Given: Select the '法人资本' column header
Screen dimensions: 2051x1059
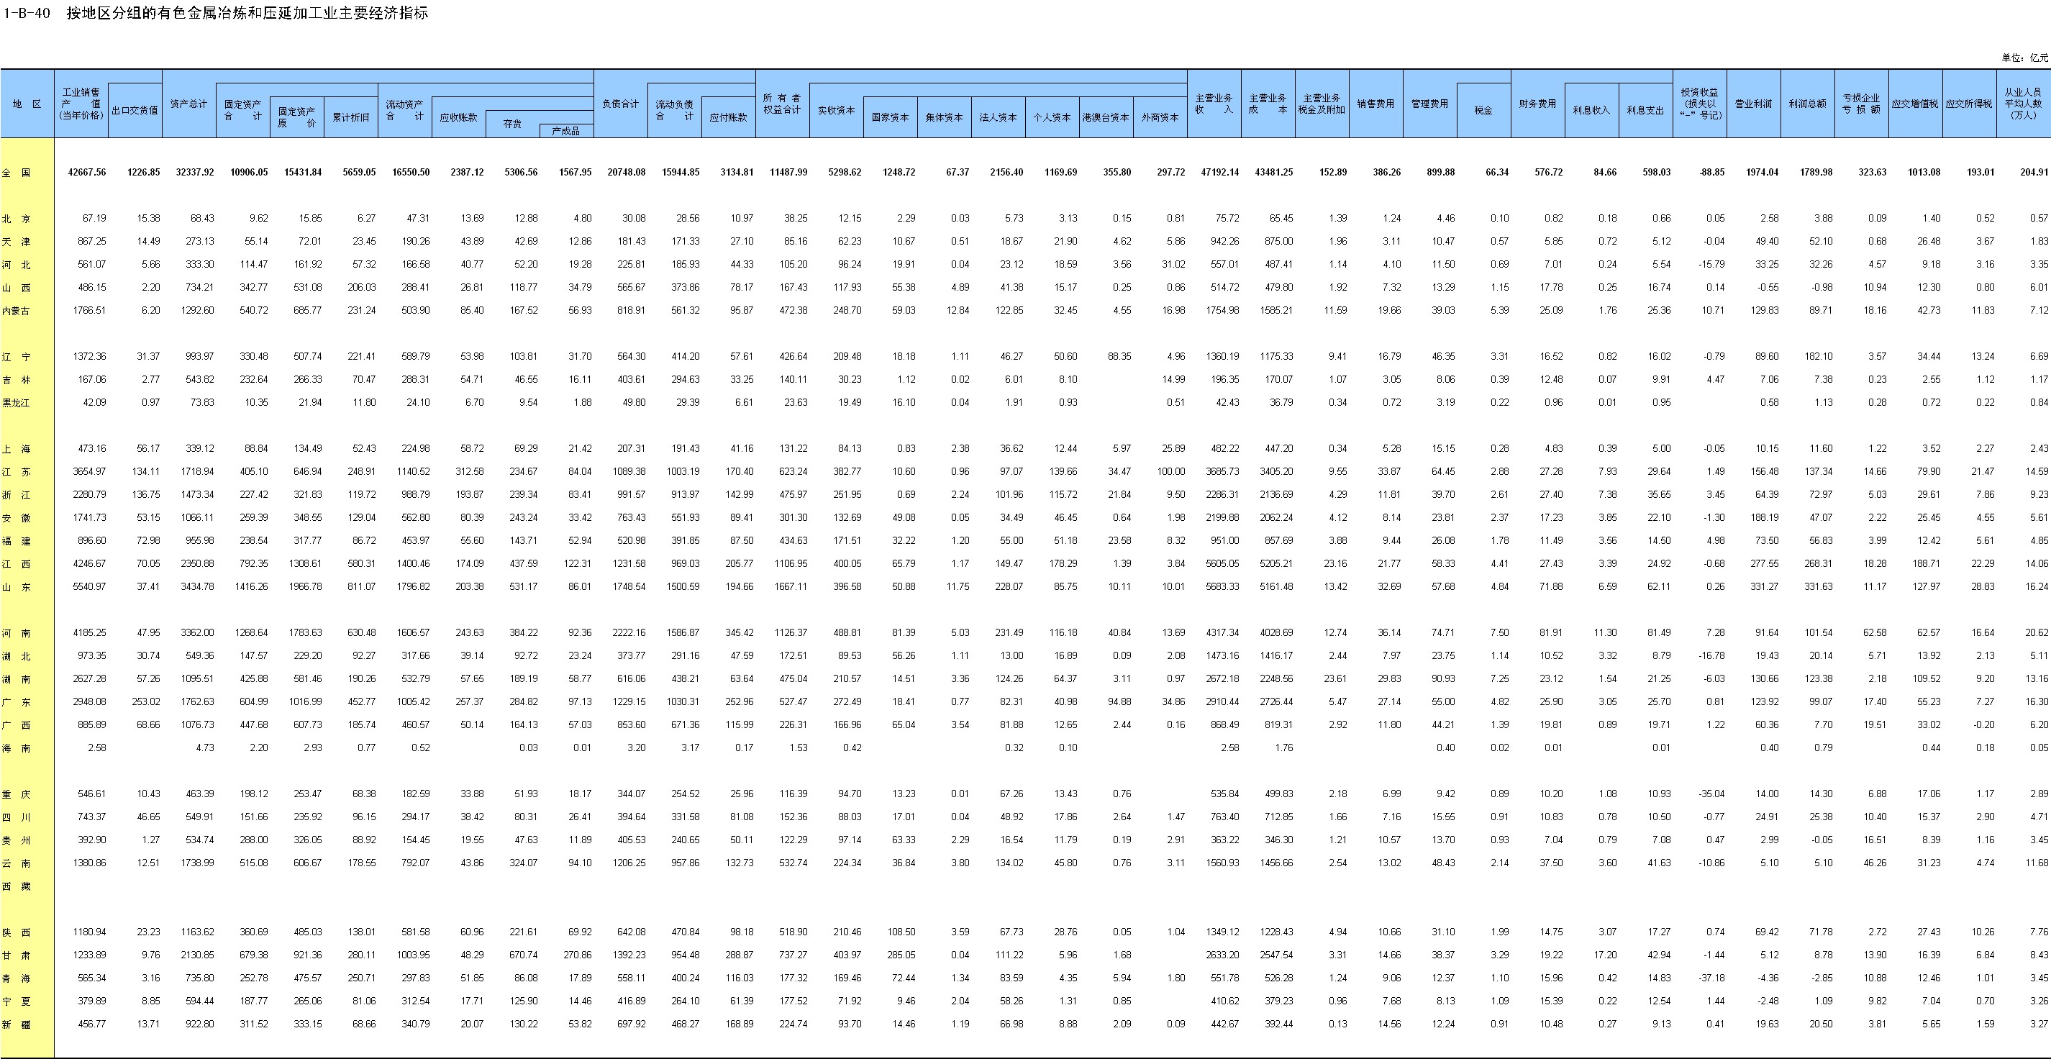Looking at the screenshot, I should [999, 118].
